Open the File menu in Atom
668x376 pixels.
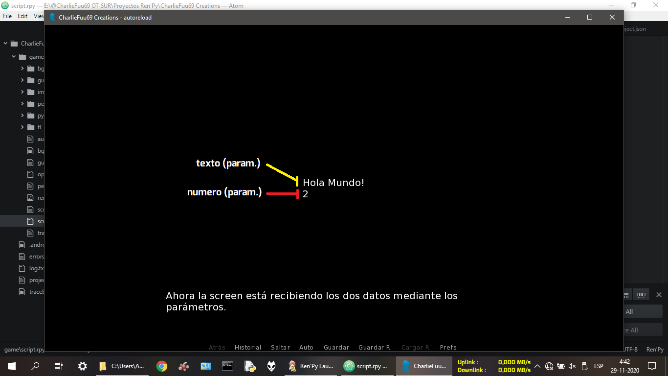7,16
